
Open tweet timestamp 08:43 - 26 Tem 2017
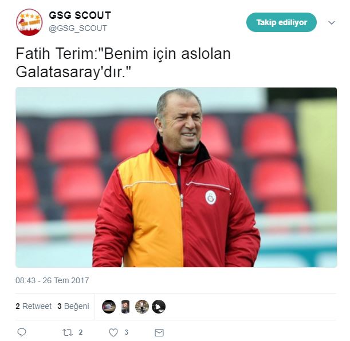click(52, 280)
